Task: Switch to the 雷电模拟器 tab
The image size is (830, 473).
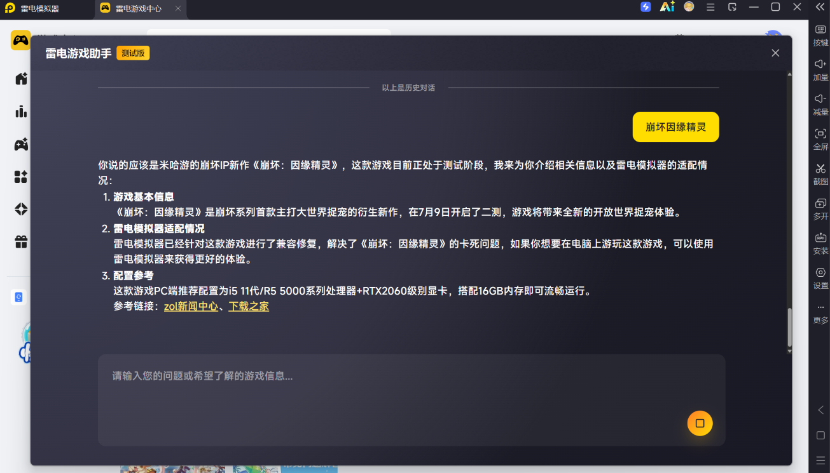Action: [48, 9]
